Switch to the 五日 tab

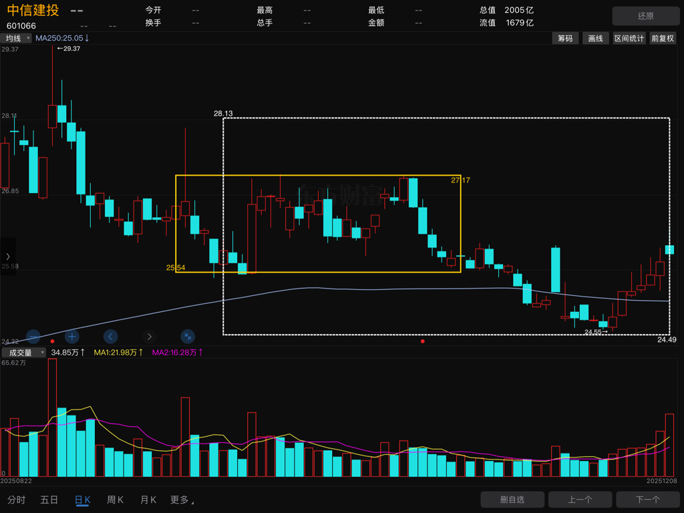point(49,500)
